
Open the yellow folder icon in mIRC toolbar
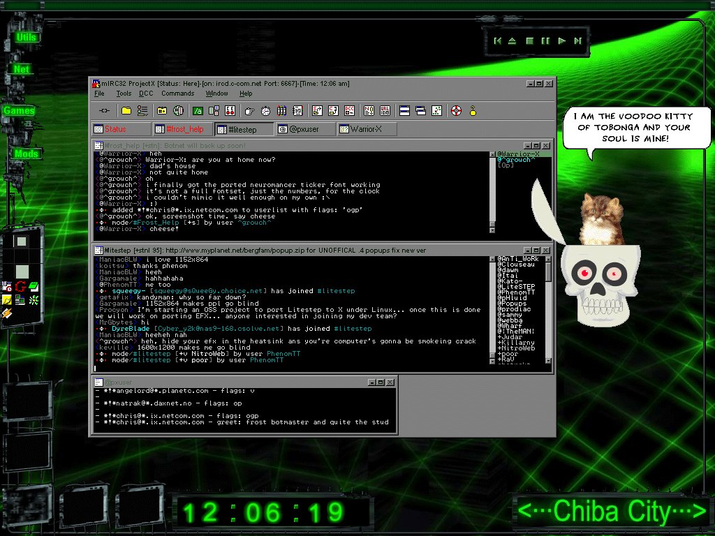126,111
